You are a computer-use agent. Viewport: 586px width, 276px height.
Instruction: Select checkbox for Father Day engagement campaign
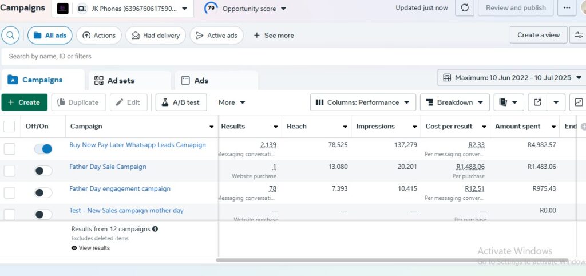tap(10, 192)
